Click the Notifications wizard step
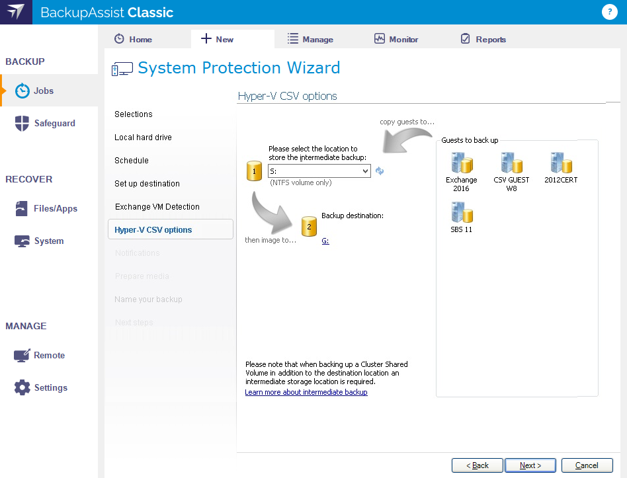This screenshot has width=627, height=478. [137, 253]
